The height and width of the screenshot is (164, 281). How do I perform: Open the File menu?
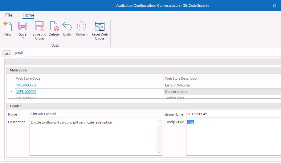(9, 15)
